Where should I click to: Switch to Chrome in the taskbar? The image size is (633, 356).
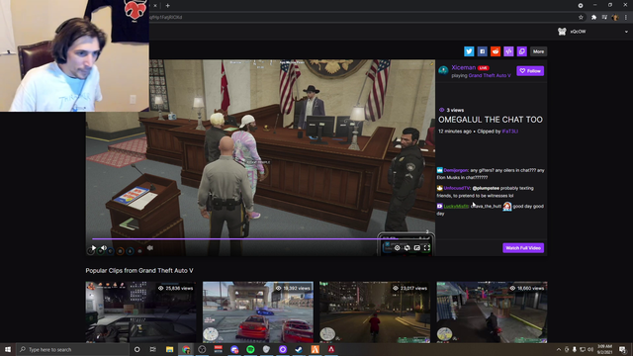[x=186, y=349]
